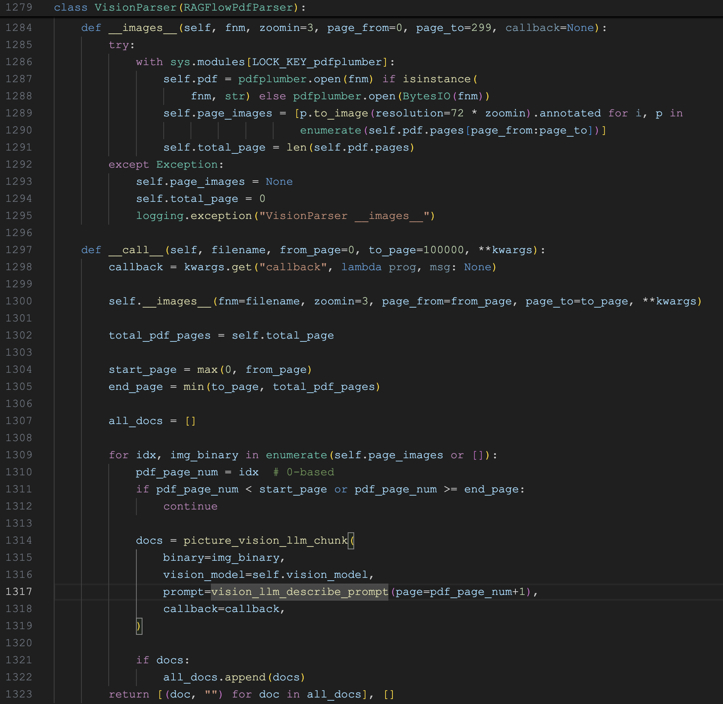Screen dimensions: 723x704
Task: Click self.vision_model on line 1316
Action: (310, 575)
